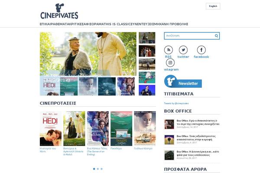Screen dimensions: 260x173
Task: Select the third side thumbnail with an airplane
Action: (x=147, y=64)
